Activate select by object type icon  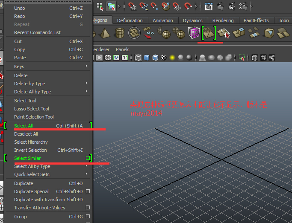tap(111, 6)
